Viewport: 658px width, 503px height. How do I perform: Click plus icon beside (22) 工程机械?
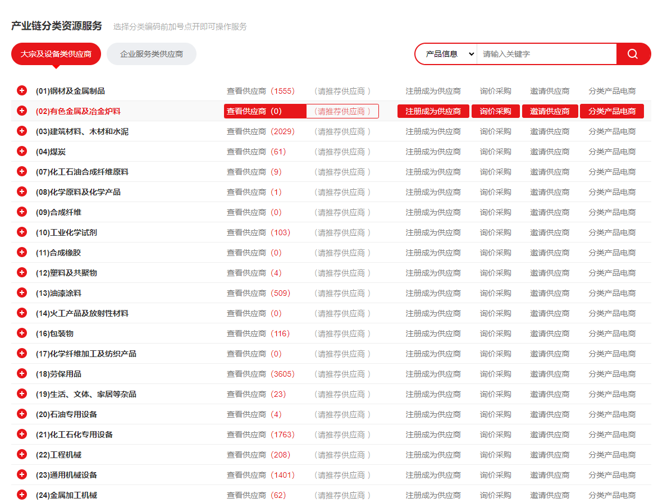[22, 454]
